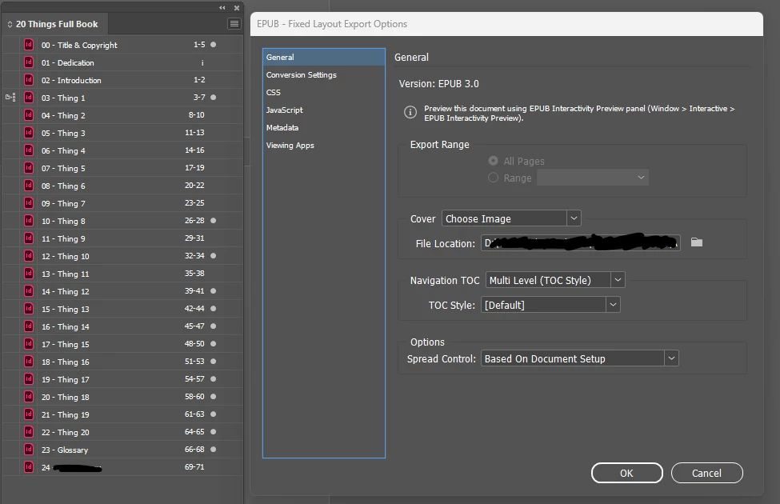Click open-document dot for 18 - Thing 16
The width and height of the screenshot is (780, 504).
[x=214, y=362]
